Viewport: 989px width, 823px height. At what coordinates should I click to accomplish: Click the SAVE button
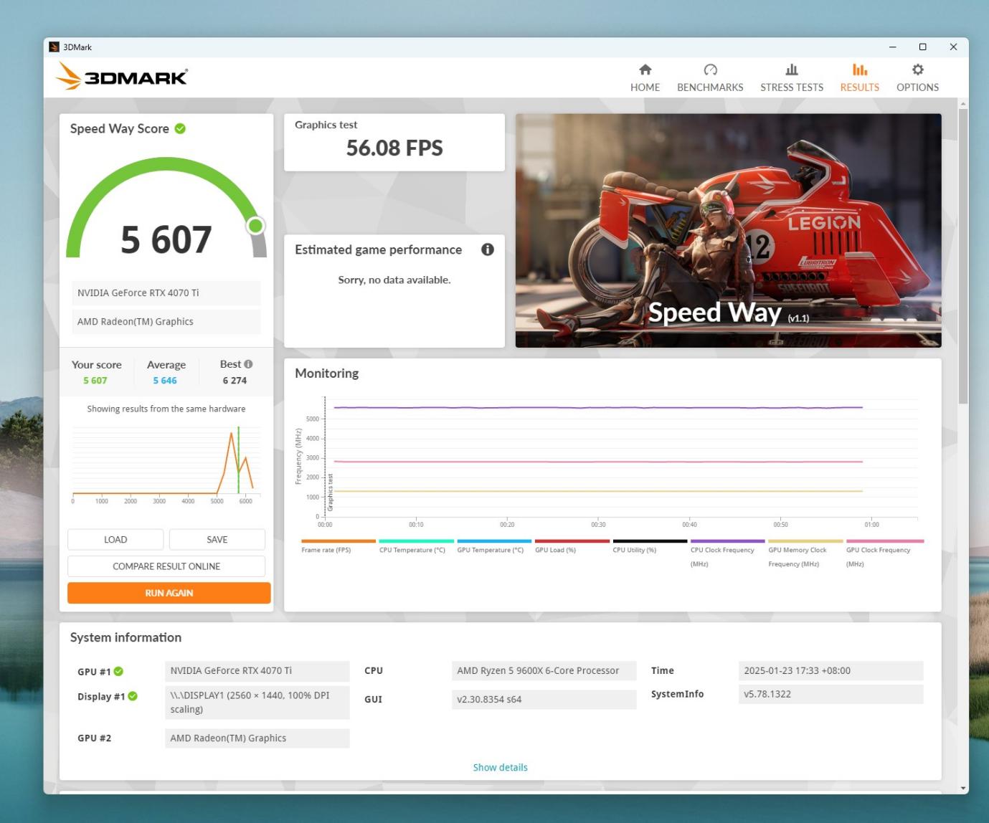(217, 540)
